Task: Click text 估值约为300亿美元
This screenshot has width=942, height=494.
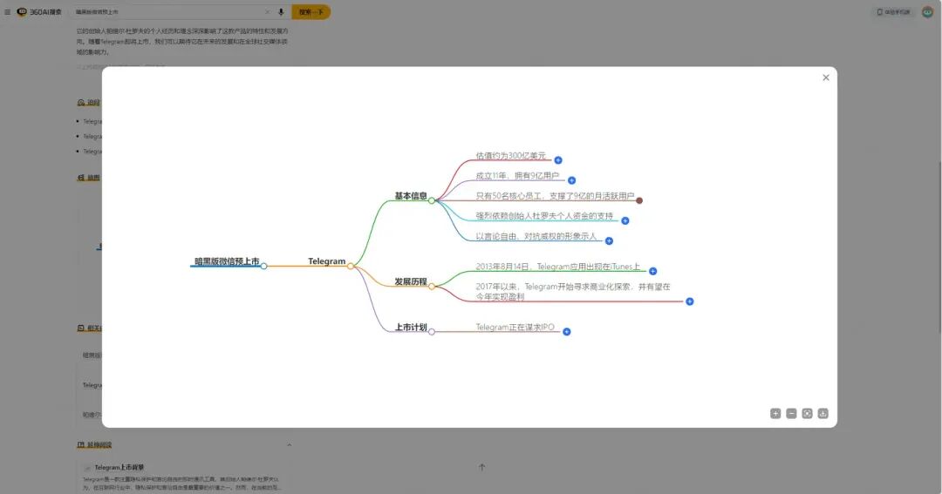Action: [x=510, y=155]
